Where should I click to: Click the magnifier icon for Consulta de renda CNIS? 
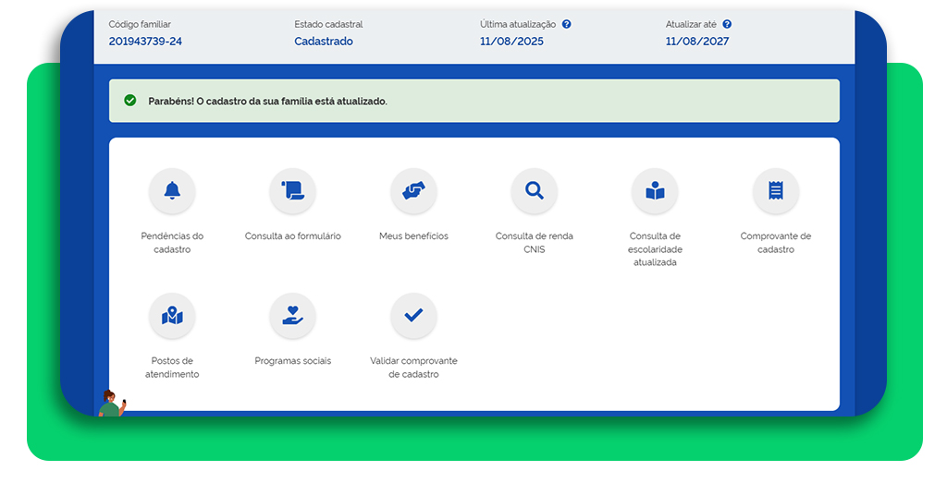(534, 191)
